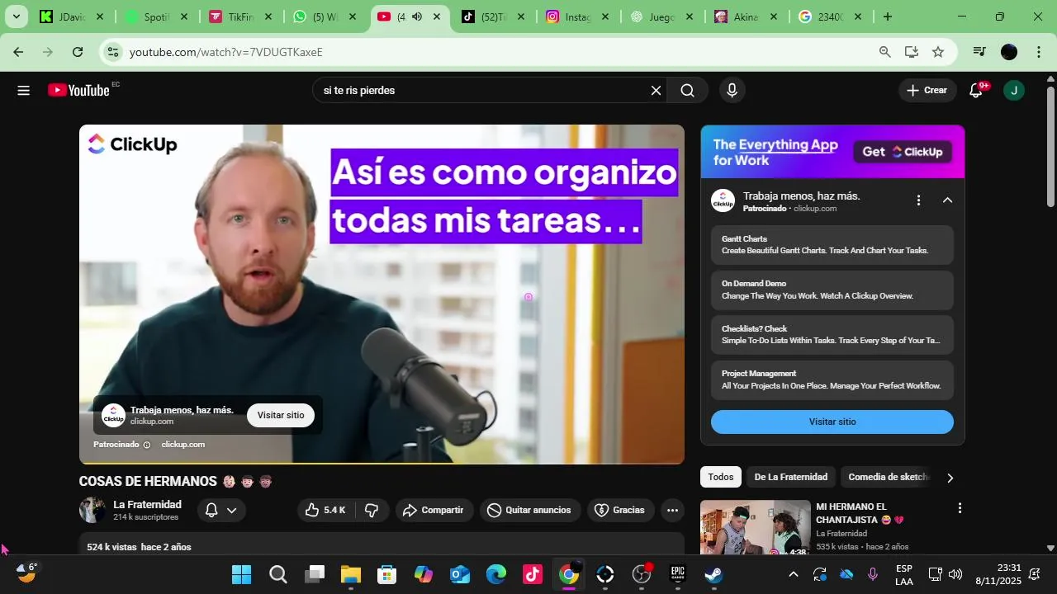Click the Gracias button

point(620,511)
